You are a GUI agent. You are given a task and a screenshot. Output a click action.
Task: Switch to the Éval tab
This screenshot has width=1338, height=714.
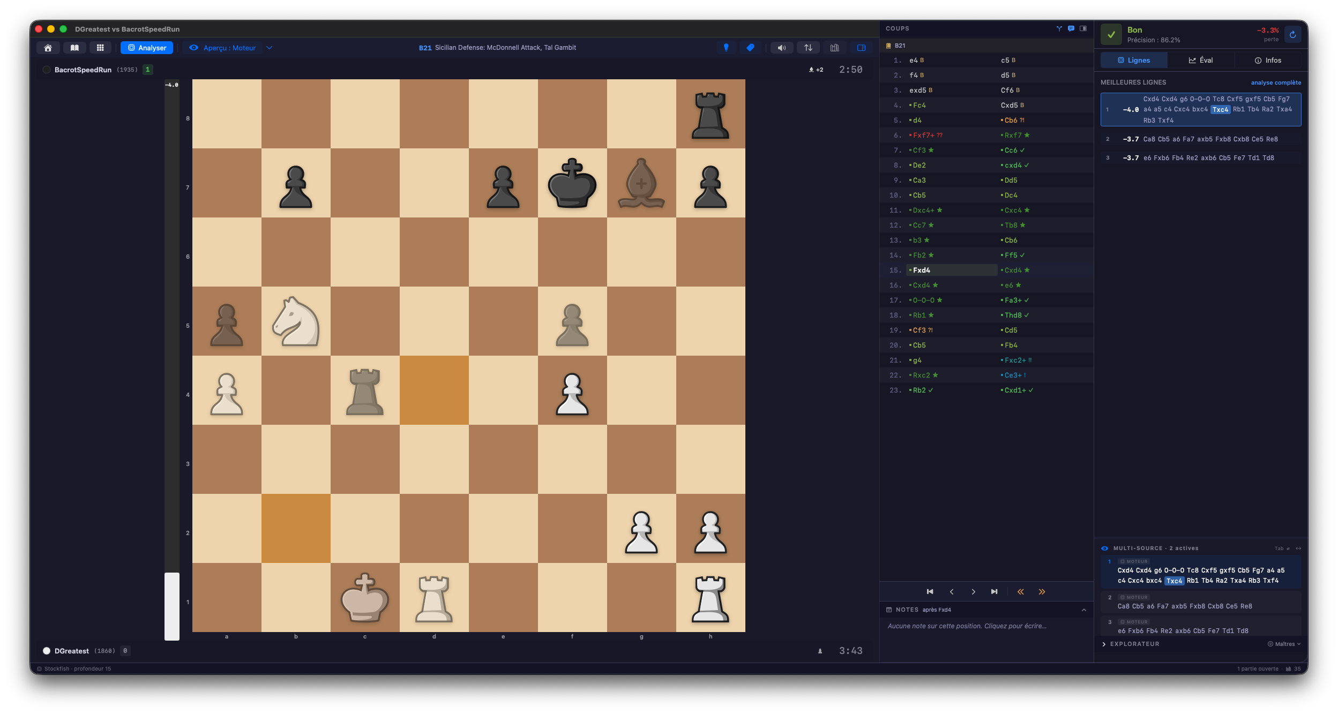(1201, 61)
